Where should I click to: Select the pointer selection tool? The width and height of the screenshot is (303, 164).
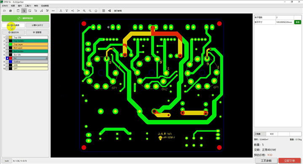point(24,11)
